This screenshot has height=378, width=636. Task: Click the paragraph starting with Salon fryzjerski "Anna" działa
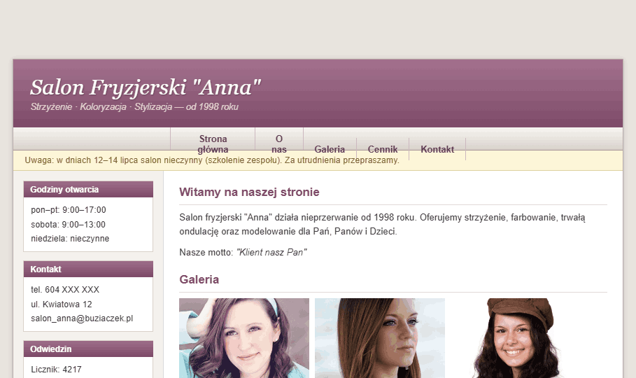[x=382, y=225]
